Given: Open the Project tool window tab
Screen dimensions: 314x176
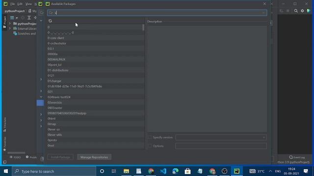Looking at the screenshot, I should coord(4,22).
